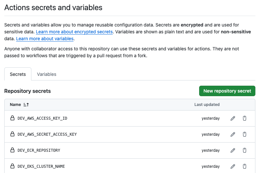258x173 pixels.
Task: Switch to the Variables tab
Action: 46,74
